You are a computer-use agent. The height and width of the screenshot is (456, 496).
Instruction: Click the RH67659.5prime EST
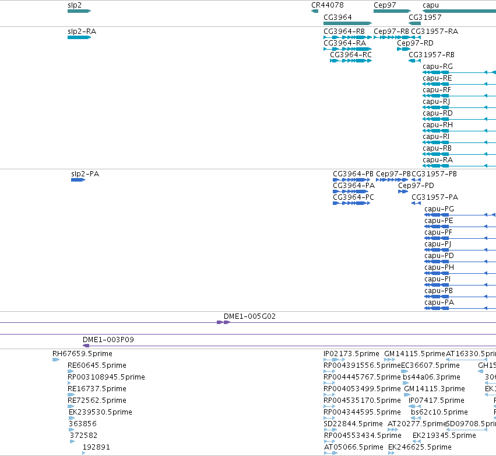point(56,360)
